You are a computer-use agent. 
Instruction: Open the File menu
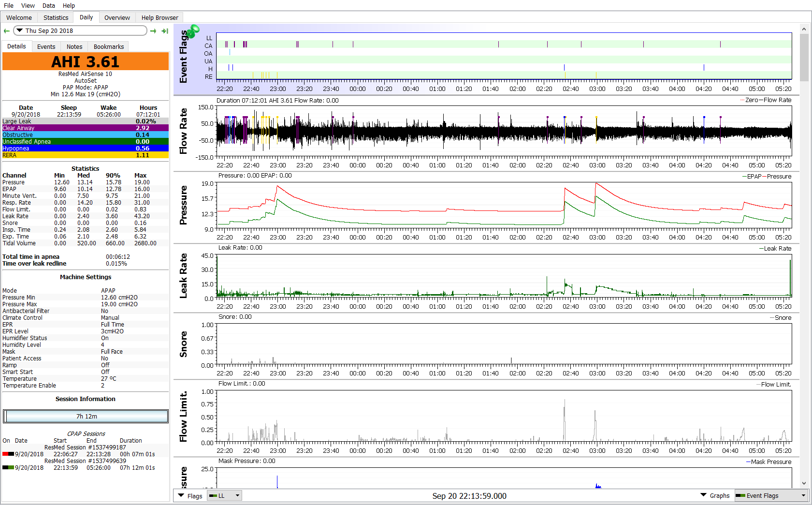click(9, 5)
